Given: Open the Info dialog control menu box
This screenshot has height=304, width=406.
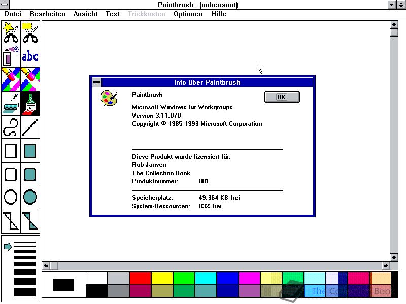Looking at the screenshot, I should 97,82.
